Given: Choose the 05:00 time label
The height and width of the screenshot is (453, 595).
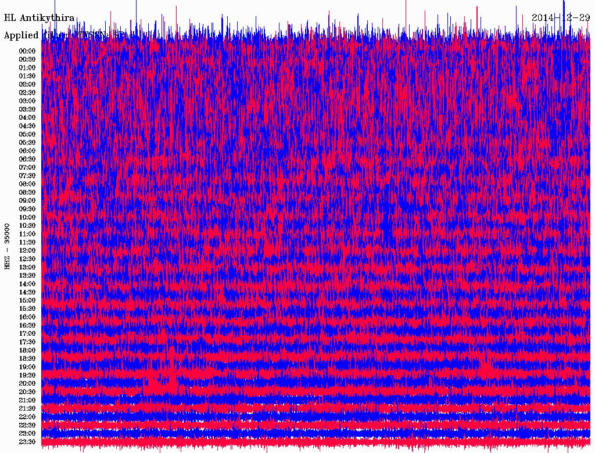Looking at the screenshot, I should pos(27,134).
